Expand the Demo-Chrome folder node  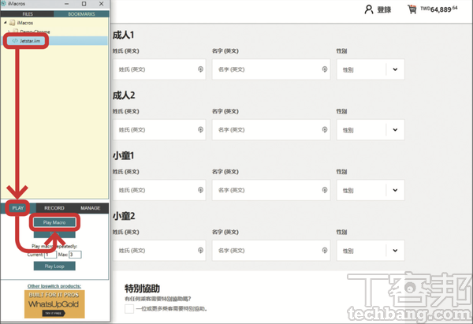[x=9, y=32]
